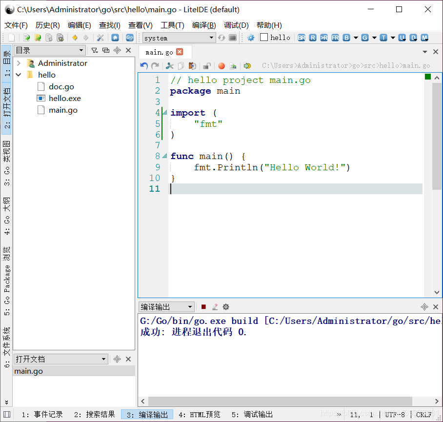Toggle the side panel icon in status bar
Screen dimensions: 443x422
point(7,414)
